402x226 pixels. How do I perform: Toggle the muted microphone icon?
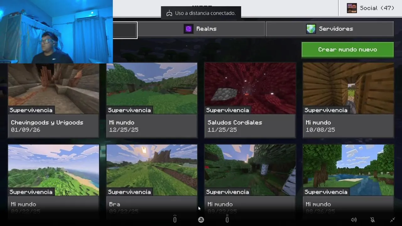[x=372, y=220]
